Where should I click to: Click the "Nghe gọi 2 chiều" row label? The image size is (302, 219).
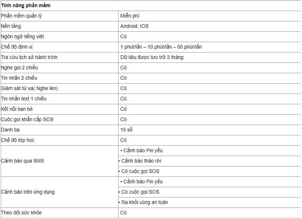tap(19, 68)
